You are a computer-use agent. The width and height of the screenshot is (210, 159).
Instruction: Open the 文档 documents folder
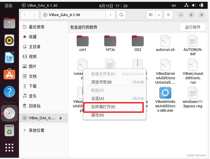43,76
